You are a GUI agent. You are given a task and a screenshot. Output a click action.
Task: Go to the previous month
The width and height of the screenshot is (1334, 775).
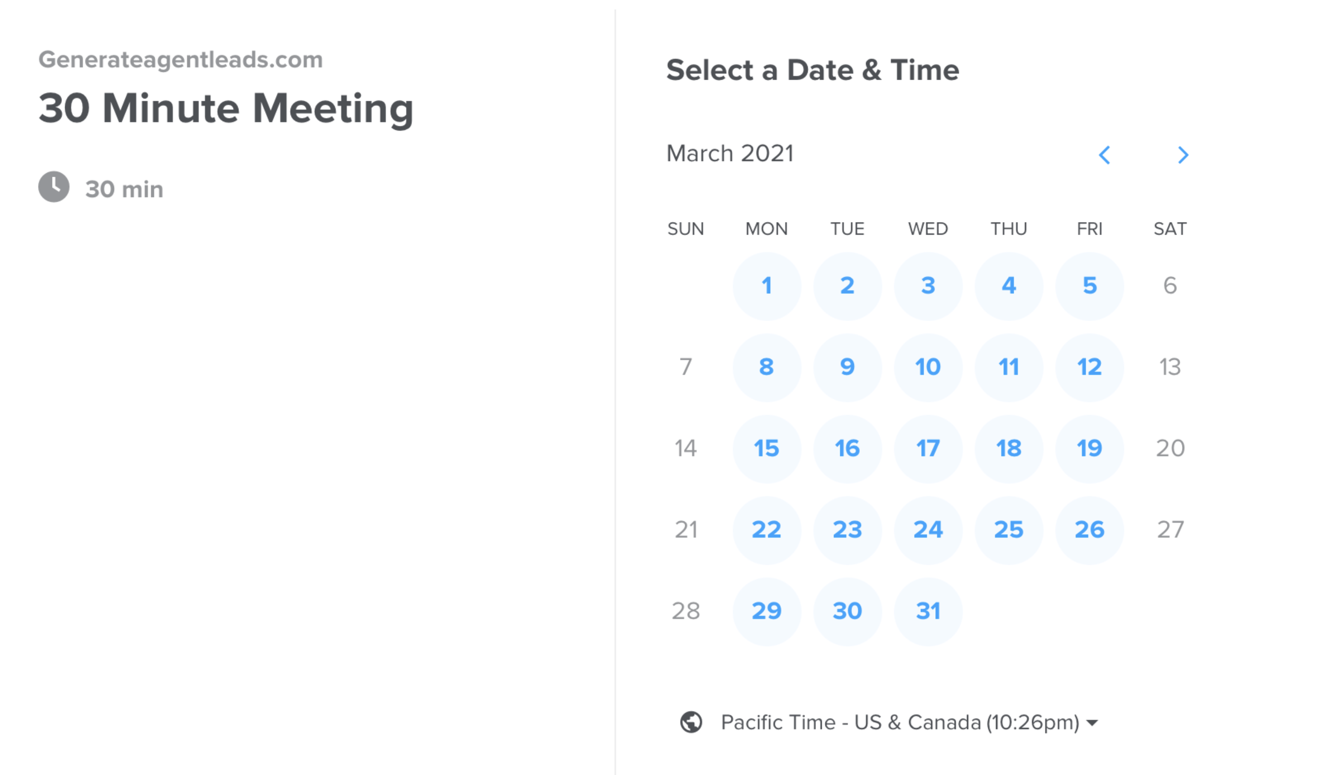(1104, 155)
